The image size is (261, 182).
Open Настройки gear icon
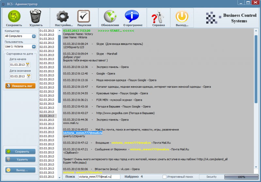(63, 16)
